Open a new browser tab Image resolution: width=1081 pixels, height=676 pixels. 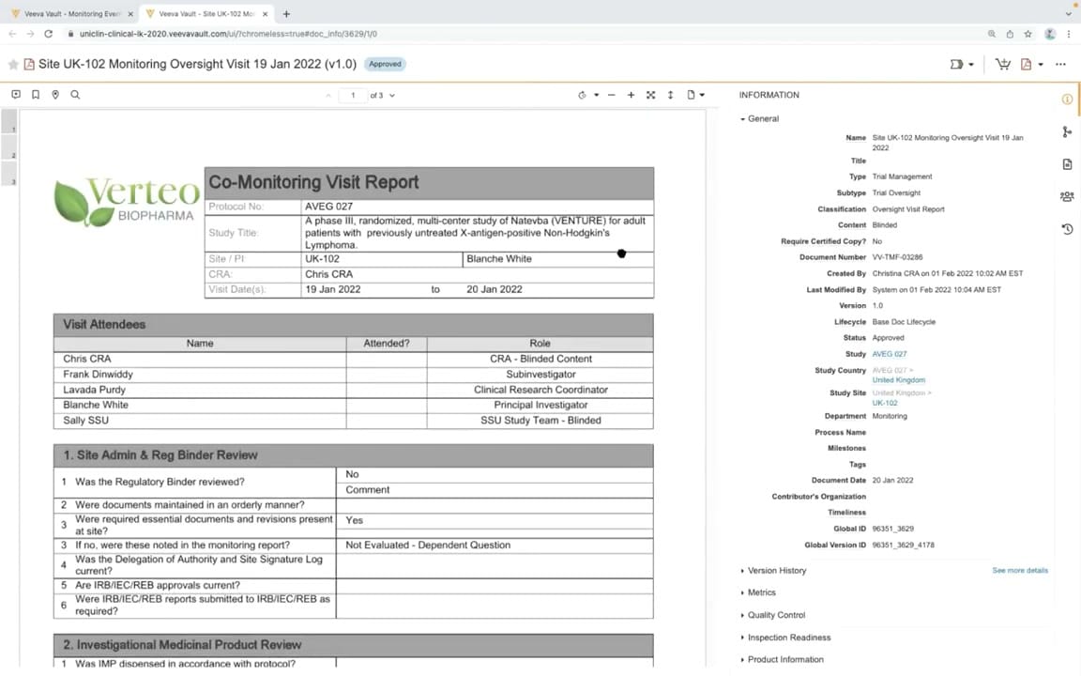286,14
